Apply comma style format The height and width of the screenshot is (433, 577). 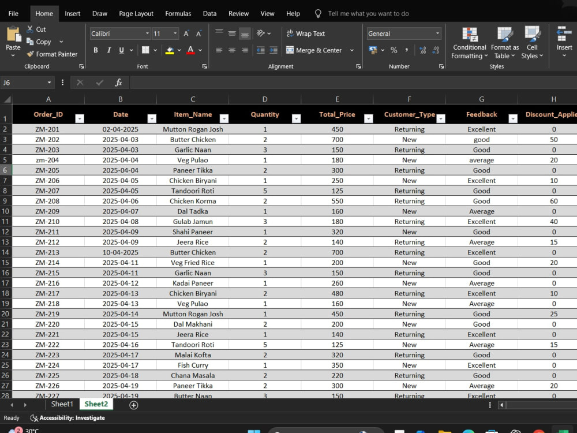pos(407,50)
